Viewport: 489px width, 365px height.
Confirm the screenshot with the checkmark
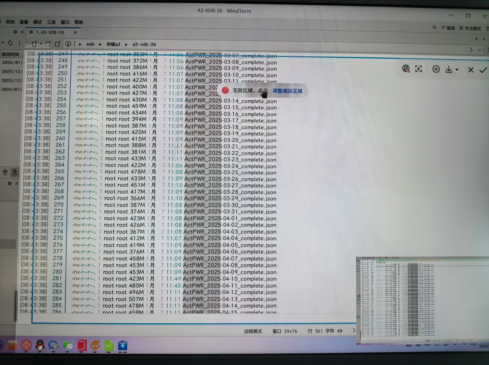(483, 70)
